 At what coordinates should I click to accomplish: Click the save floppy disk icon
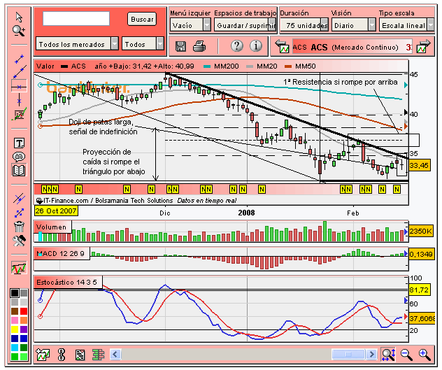(180, 46)
